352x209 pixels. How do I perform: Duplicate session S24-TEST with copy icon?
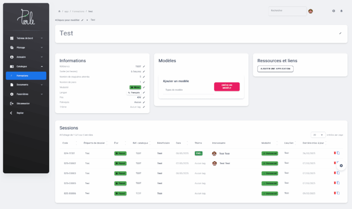338,153
